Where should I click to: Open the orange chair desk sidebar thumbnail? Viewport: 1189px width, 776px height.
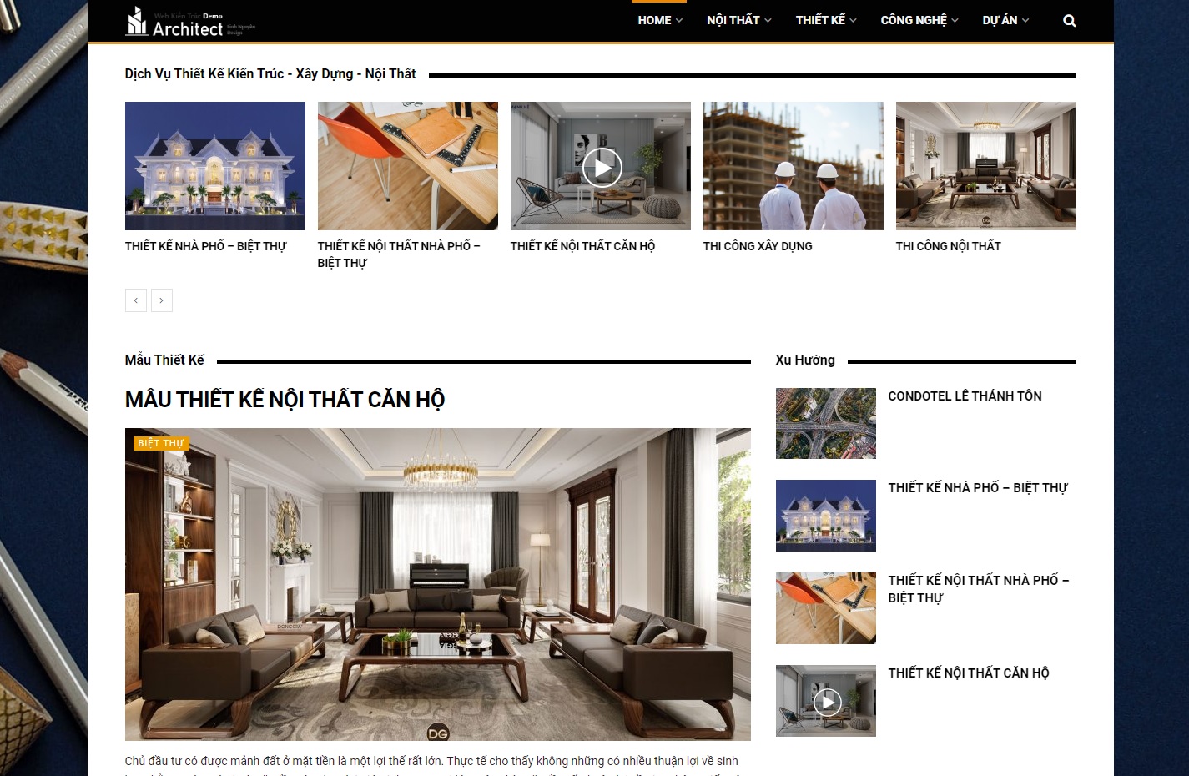[826, 608]
